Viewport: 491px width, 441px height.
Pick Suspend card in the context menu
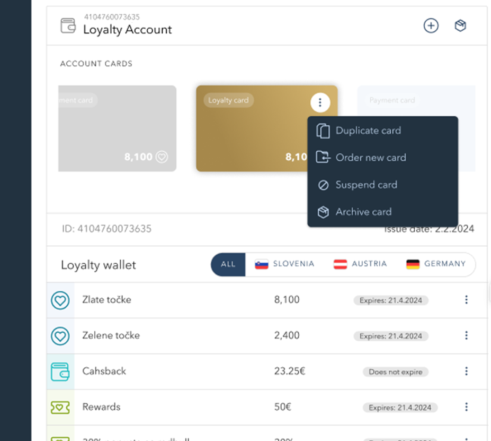tap(382, 185)
